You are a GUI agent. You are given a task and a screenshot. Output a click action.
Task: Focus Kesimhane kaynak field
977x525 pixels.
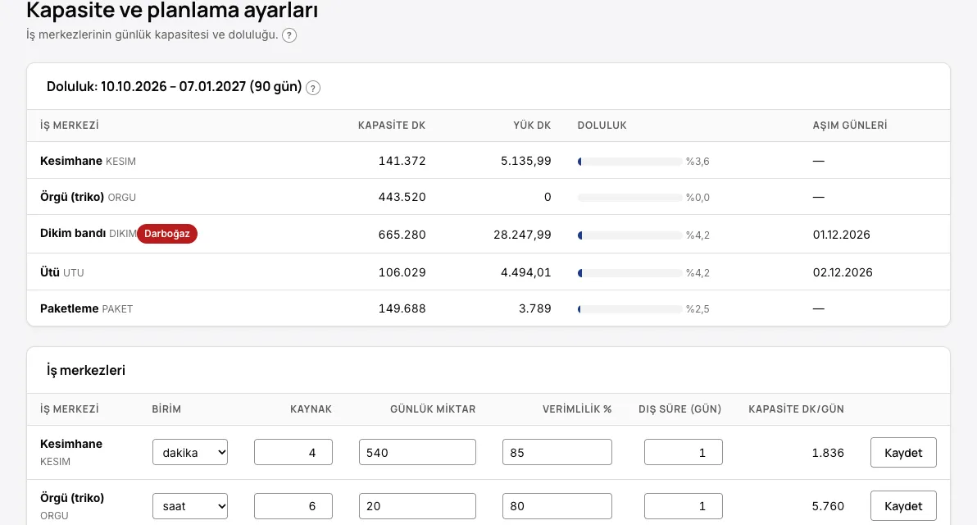point(293,453)
